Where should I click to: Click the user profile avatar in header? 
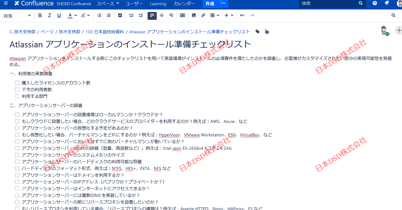click(400, 3)
